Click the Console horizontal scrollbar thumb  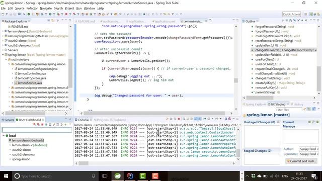click(84, 163)
